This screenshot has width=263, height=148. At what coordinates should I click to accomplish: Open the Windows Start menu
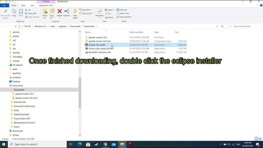pos(4,144)
